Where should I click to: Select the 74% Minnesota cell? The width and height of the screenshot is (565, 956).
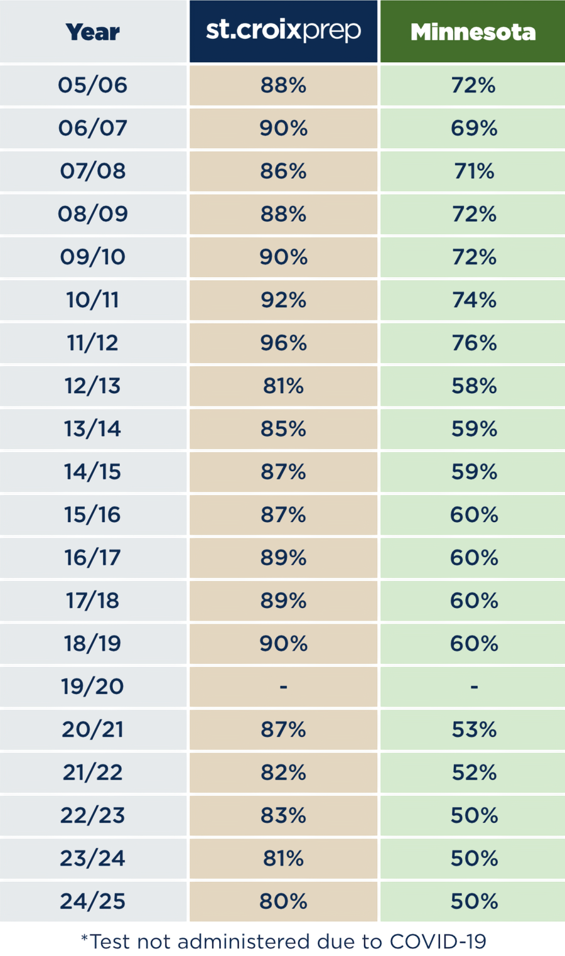coord(474,300)
